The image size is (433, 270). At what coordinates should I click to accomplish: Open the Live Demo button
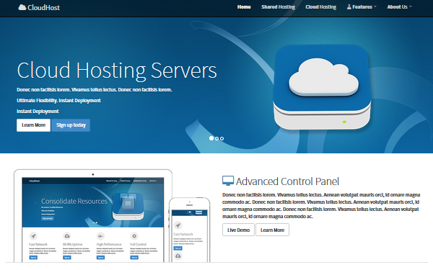coord(239,230)
